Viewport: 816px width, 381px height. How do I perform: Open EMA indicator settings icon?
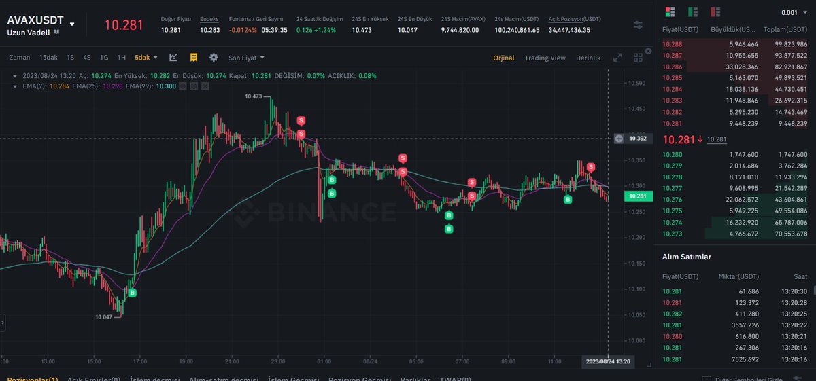194,86
